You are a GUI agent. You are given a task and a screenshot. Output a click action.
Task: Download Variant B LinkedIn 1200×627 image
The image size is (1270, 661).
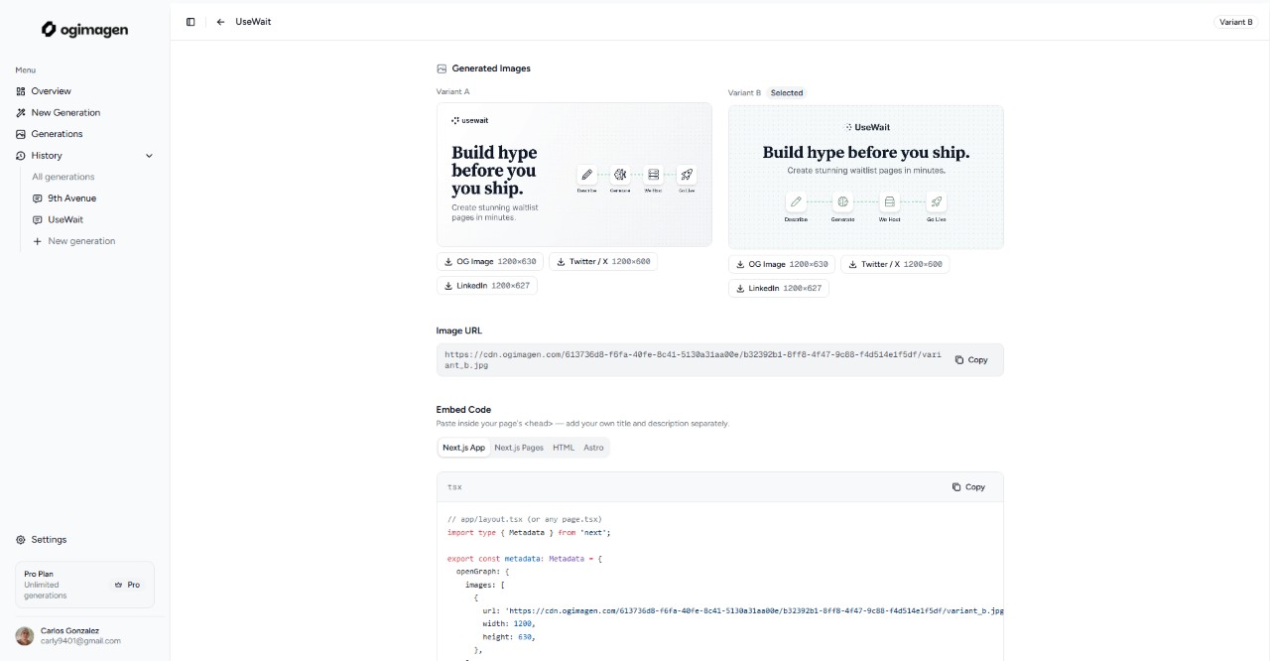point(778,289)
